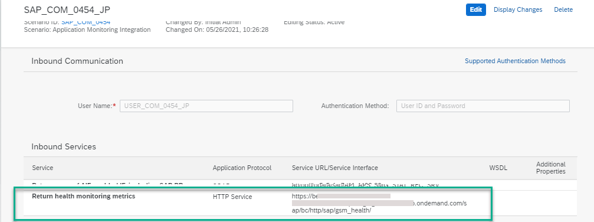Click the gsm_health service URL text

(x=379, y=203)
